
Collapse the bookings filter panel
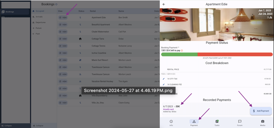[x=38, y=126]
